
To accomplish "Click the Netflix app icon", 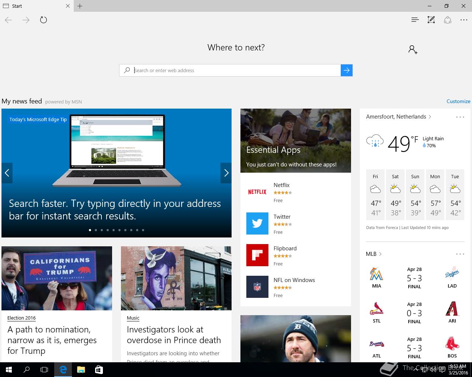I will 257,192.
